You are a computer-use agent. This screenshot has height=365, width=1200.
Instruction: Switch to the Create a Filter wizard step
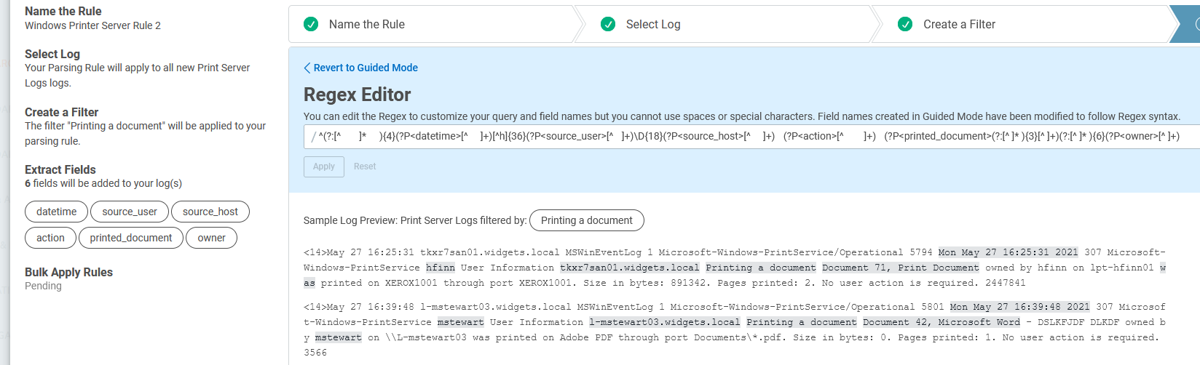point(959,25)
